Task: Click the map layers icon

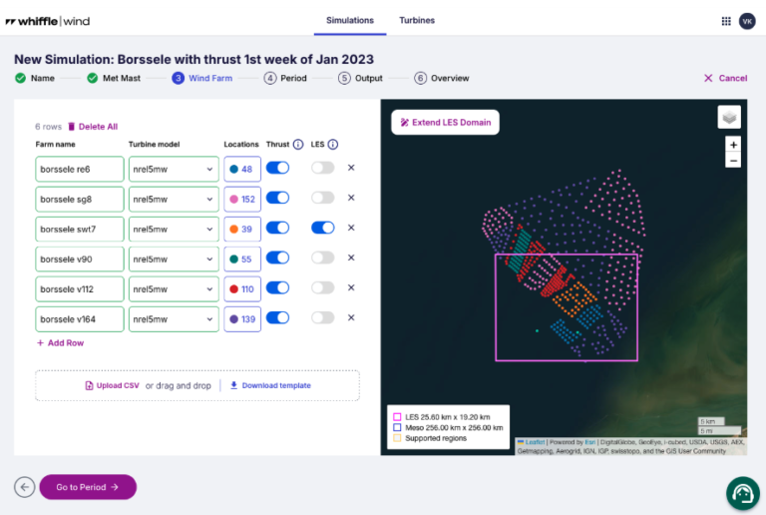Action: coord(729,117)
